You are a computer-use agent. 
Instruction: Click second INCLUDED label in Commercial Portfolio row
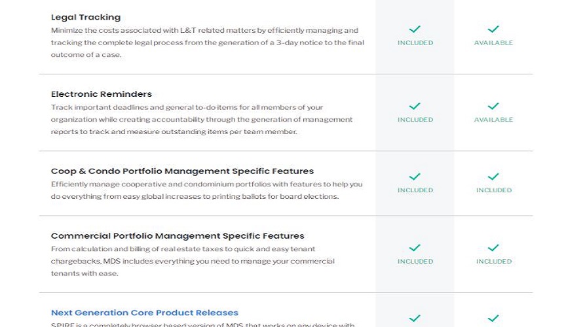(494, 262)
